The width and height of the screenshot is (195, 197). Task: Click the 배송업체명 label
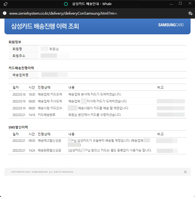[20, 75]
